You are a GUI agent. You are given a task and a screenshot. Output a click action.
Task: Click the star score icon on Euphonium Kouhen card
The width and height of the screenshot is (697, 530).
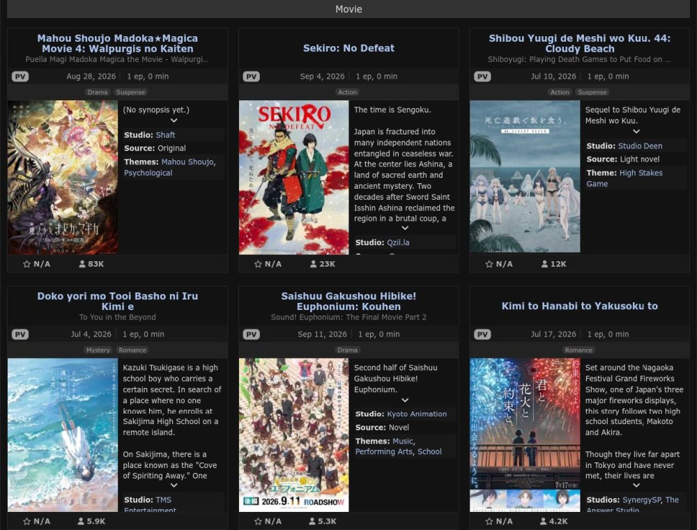258,521
